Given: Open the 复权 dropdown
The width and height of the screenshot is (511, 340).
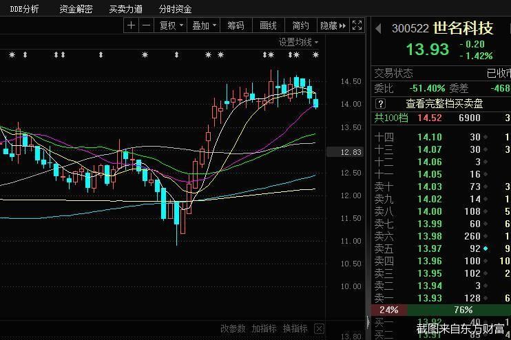Looking at the screenshot, I should point(171,25).
